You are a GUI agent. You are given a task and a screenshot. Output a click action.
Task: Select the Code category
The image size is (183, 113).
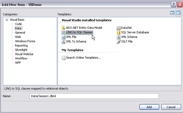pyautogui.click(x=18, y=24)
